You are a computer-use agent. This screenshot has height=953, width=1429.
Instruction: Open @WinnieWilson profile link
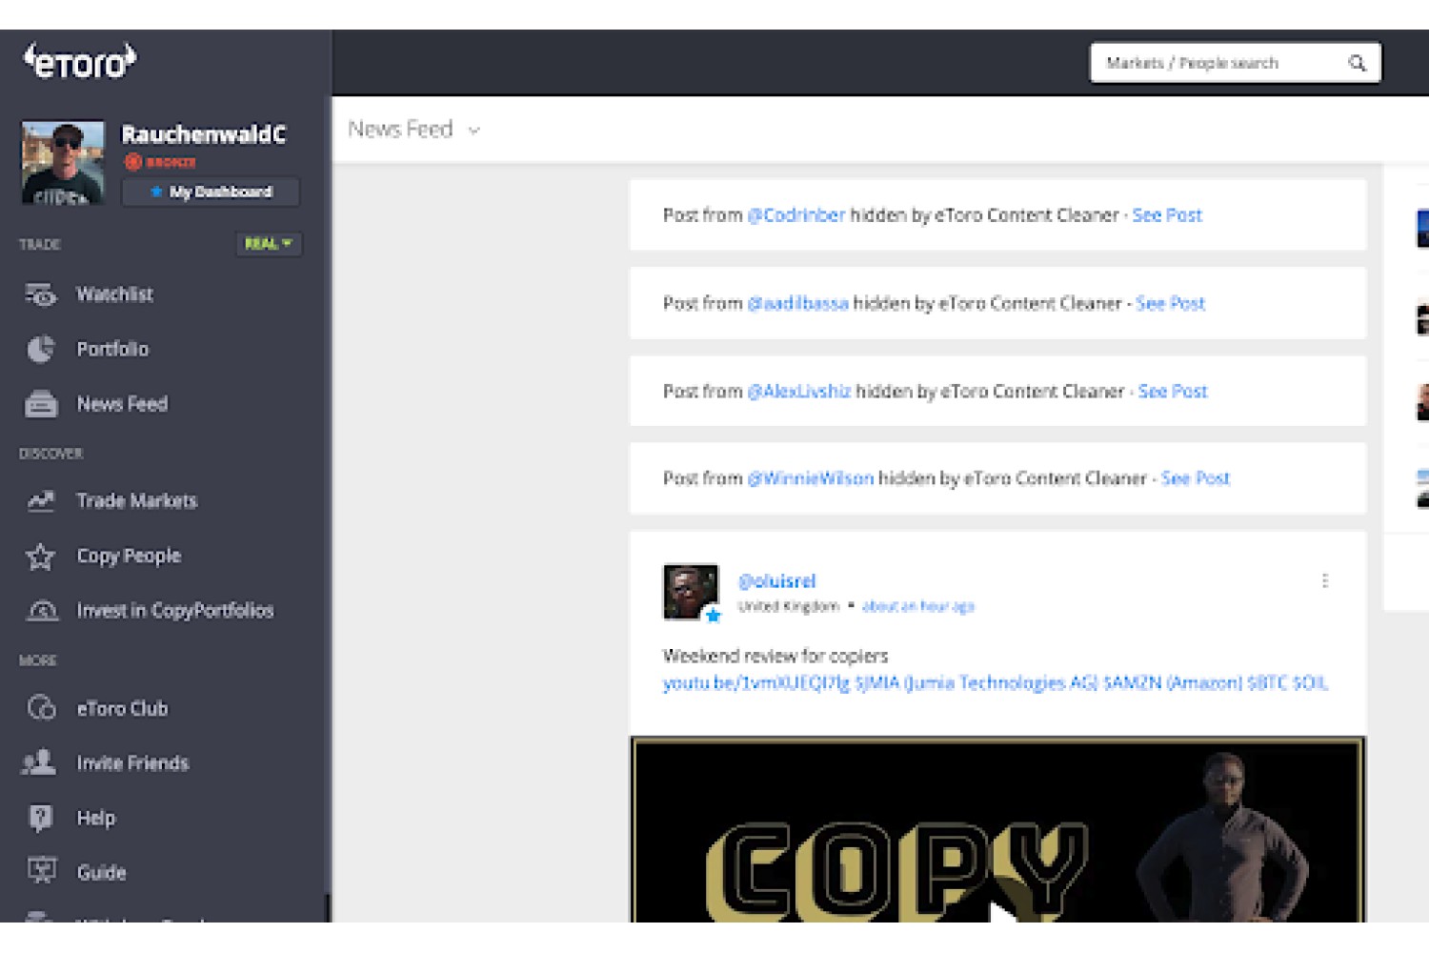[x=811, y=478]
